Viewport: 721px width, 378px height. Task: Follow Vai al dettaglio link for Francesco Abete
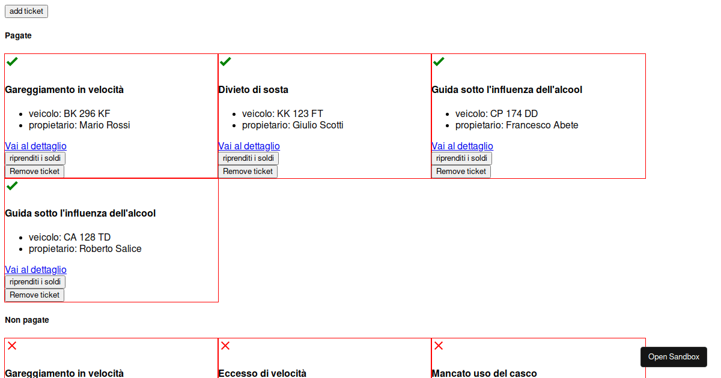[462, 146]
